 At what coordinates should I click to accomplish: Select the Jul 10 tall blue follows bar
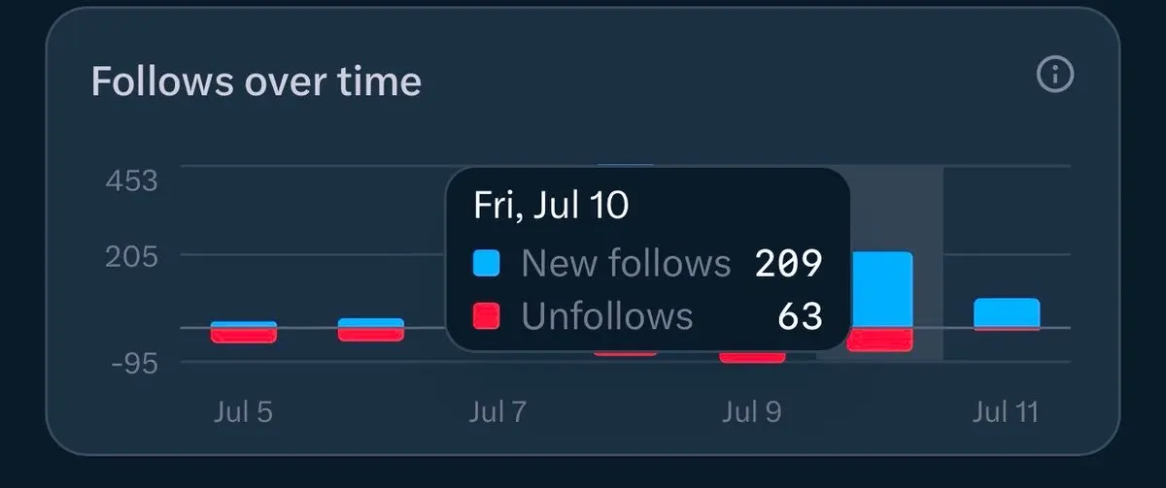tap(880, 290)
